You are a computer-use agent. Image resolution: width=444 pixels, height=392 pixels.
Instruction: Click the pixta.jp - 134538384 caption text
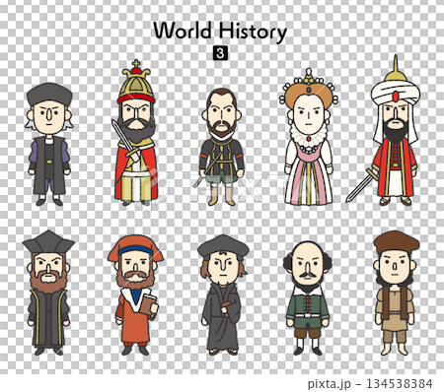pos(370,383)
